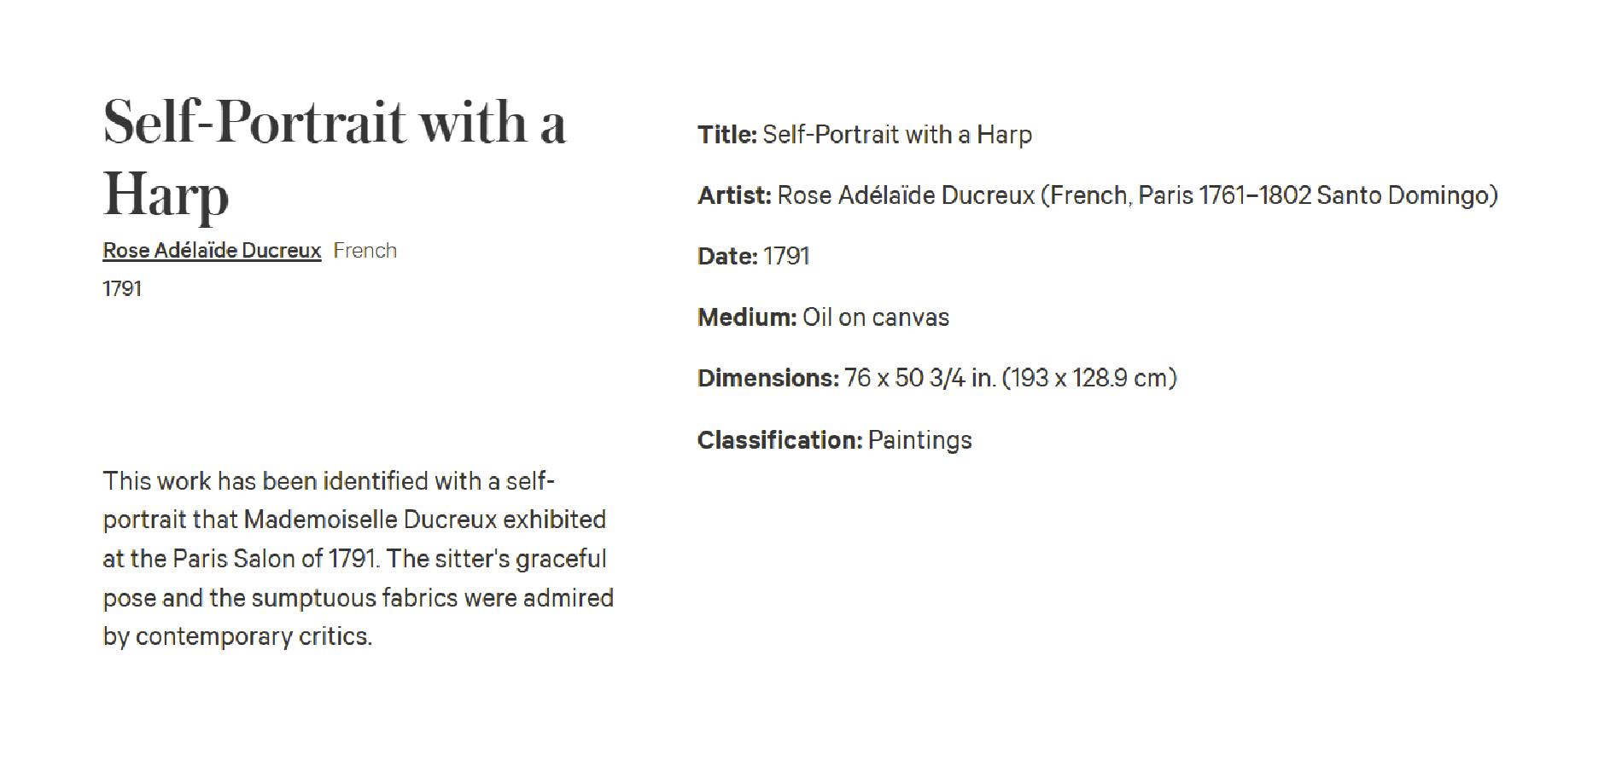
Task: Open the Rose Adélaïde Ducreux artist link
Action: click(212, 251)
